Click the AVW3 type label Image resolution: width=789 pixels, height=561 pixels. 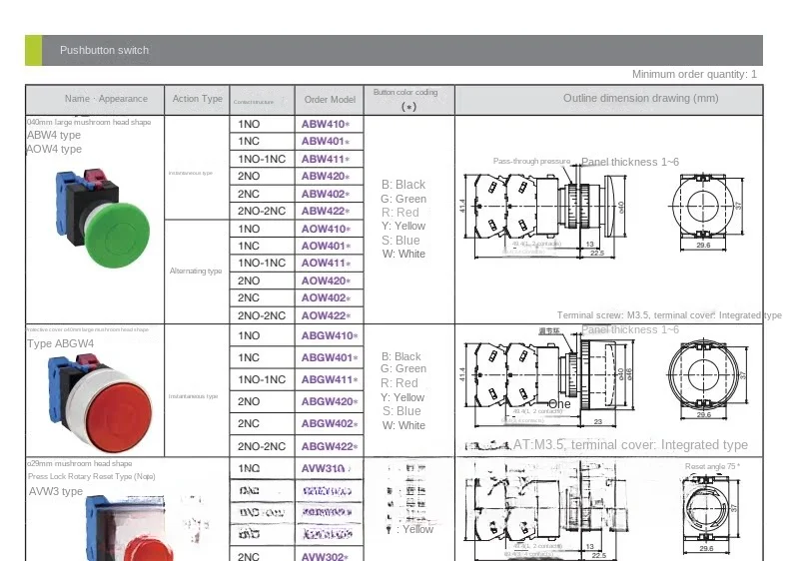coord(56,491)
